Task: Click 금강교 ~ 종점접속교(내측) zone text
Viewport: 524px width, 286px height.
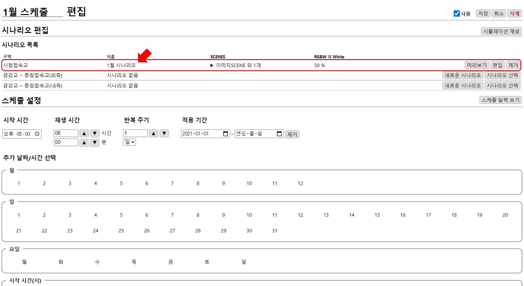Action: click(x=33, y=86)
